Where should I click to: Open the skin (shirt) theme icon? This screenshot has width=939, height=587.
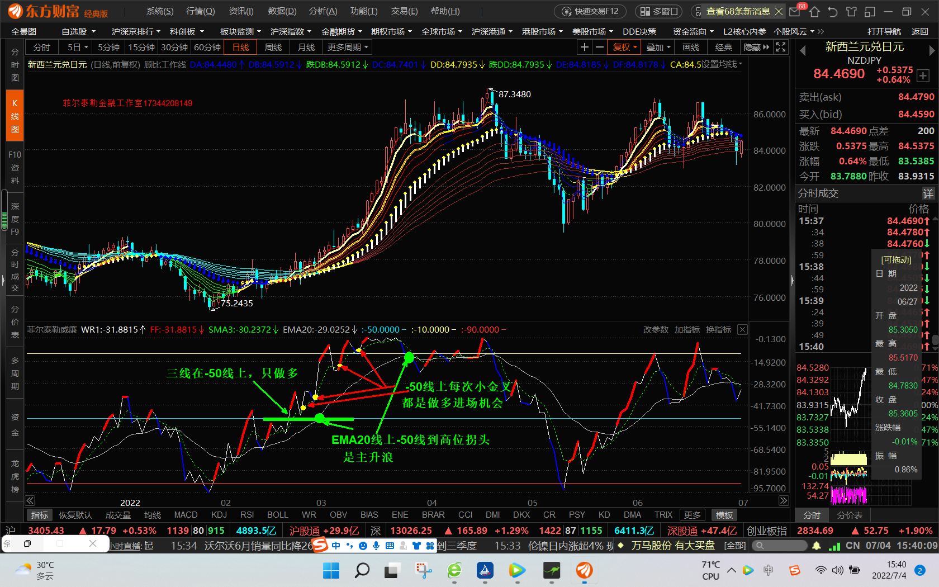[x=851, y=11]
